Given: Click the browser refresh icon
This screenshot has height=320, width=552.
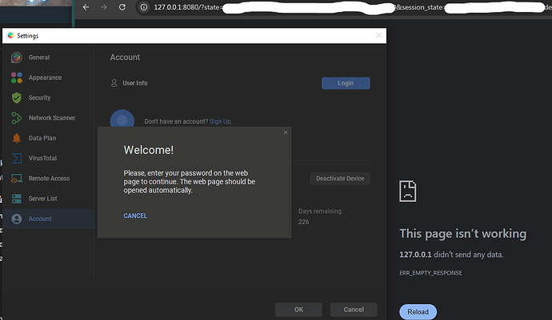Looking at the screenshot, I should point(122,7).
